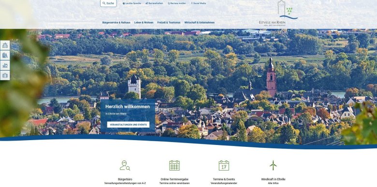Click Barriere melden link
This screenshot has width=377, height=187.
tap(177, 3)
